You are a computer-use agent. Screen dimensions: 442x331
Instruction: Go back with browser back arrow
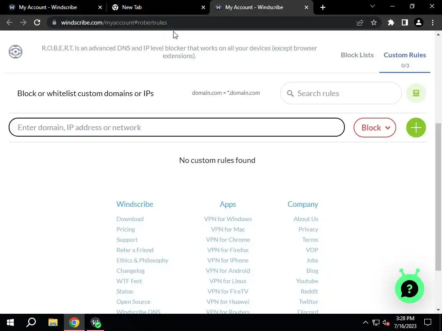click(x=9, y=22)
